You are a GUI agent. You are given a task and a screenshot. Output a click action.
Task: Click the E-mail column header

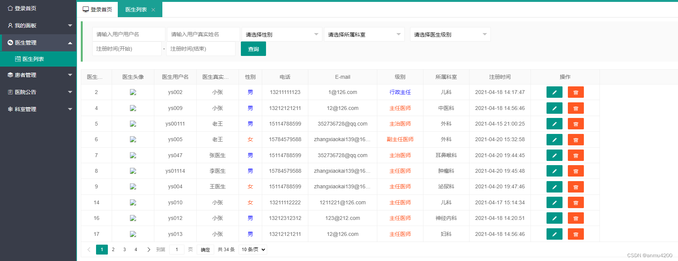pos(343,77)
